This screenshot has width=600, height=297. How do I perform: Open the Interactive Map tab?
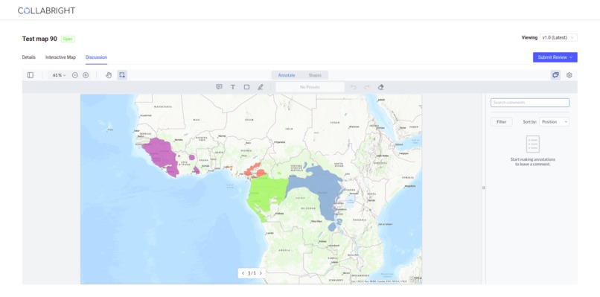click(60, 57)
